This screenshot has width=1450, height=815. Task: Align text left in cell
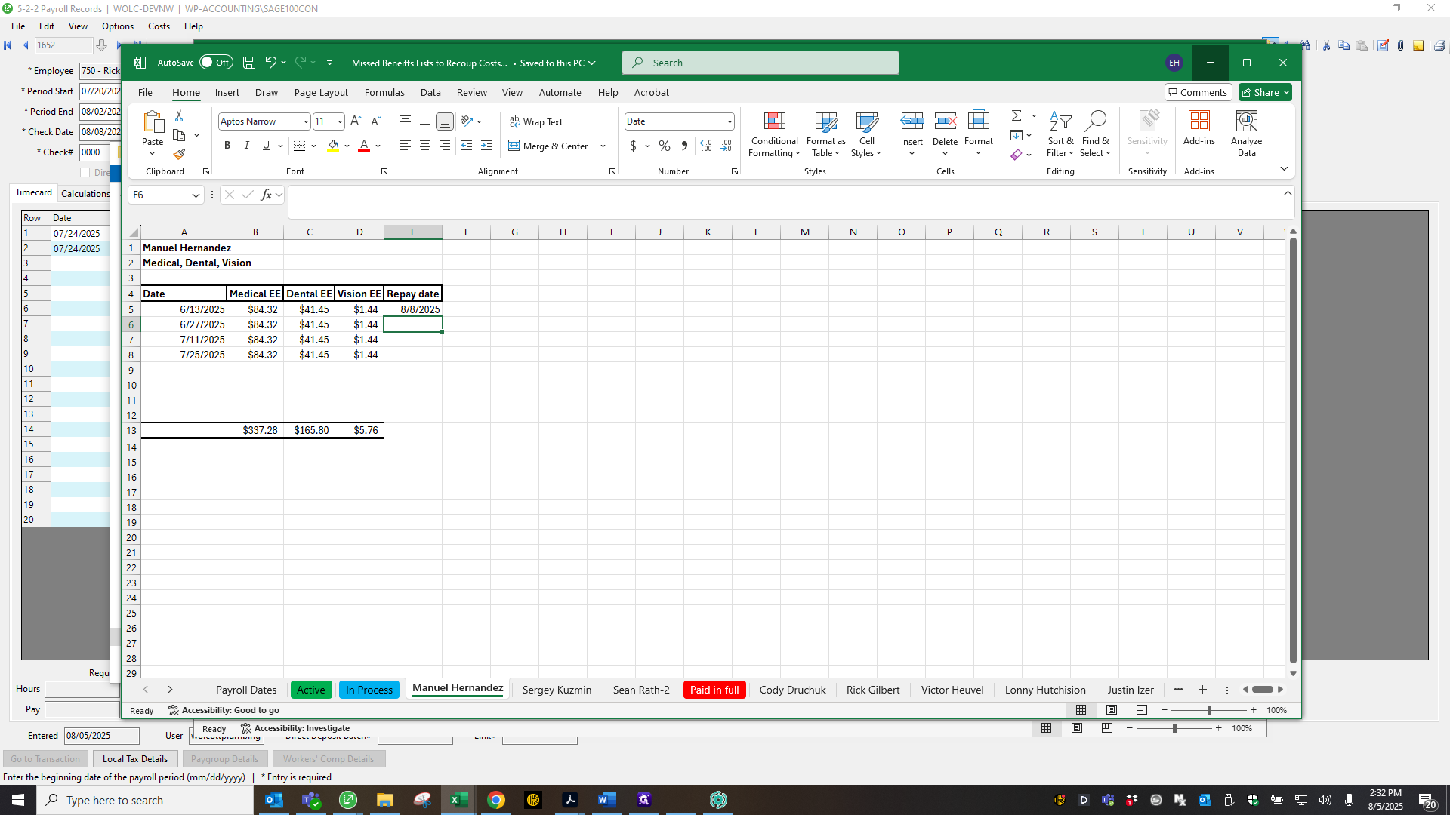(x=406, y=146)
